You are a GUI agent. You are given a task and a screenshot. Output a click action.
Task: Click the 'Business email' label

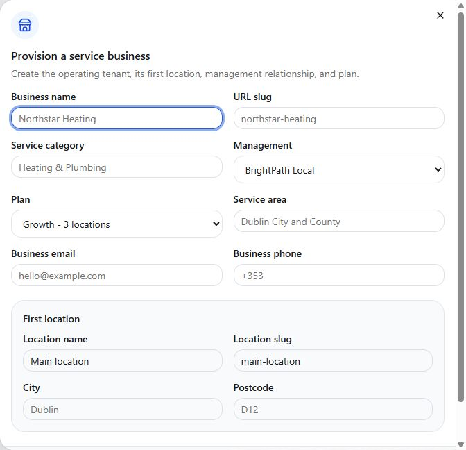pyautogui.click(x=43, y=253)
